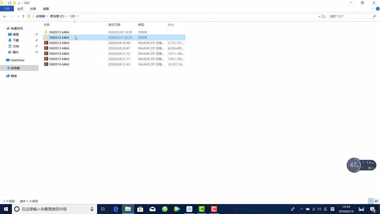380x214 pixels.
Task: Open the 文件 menu
Action: (7, 8)
